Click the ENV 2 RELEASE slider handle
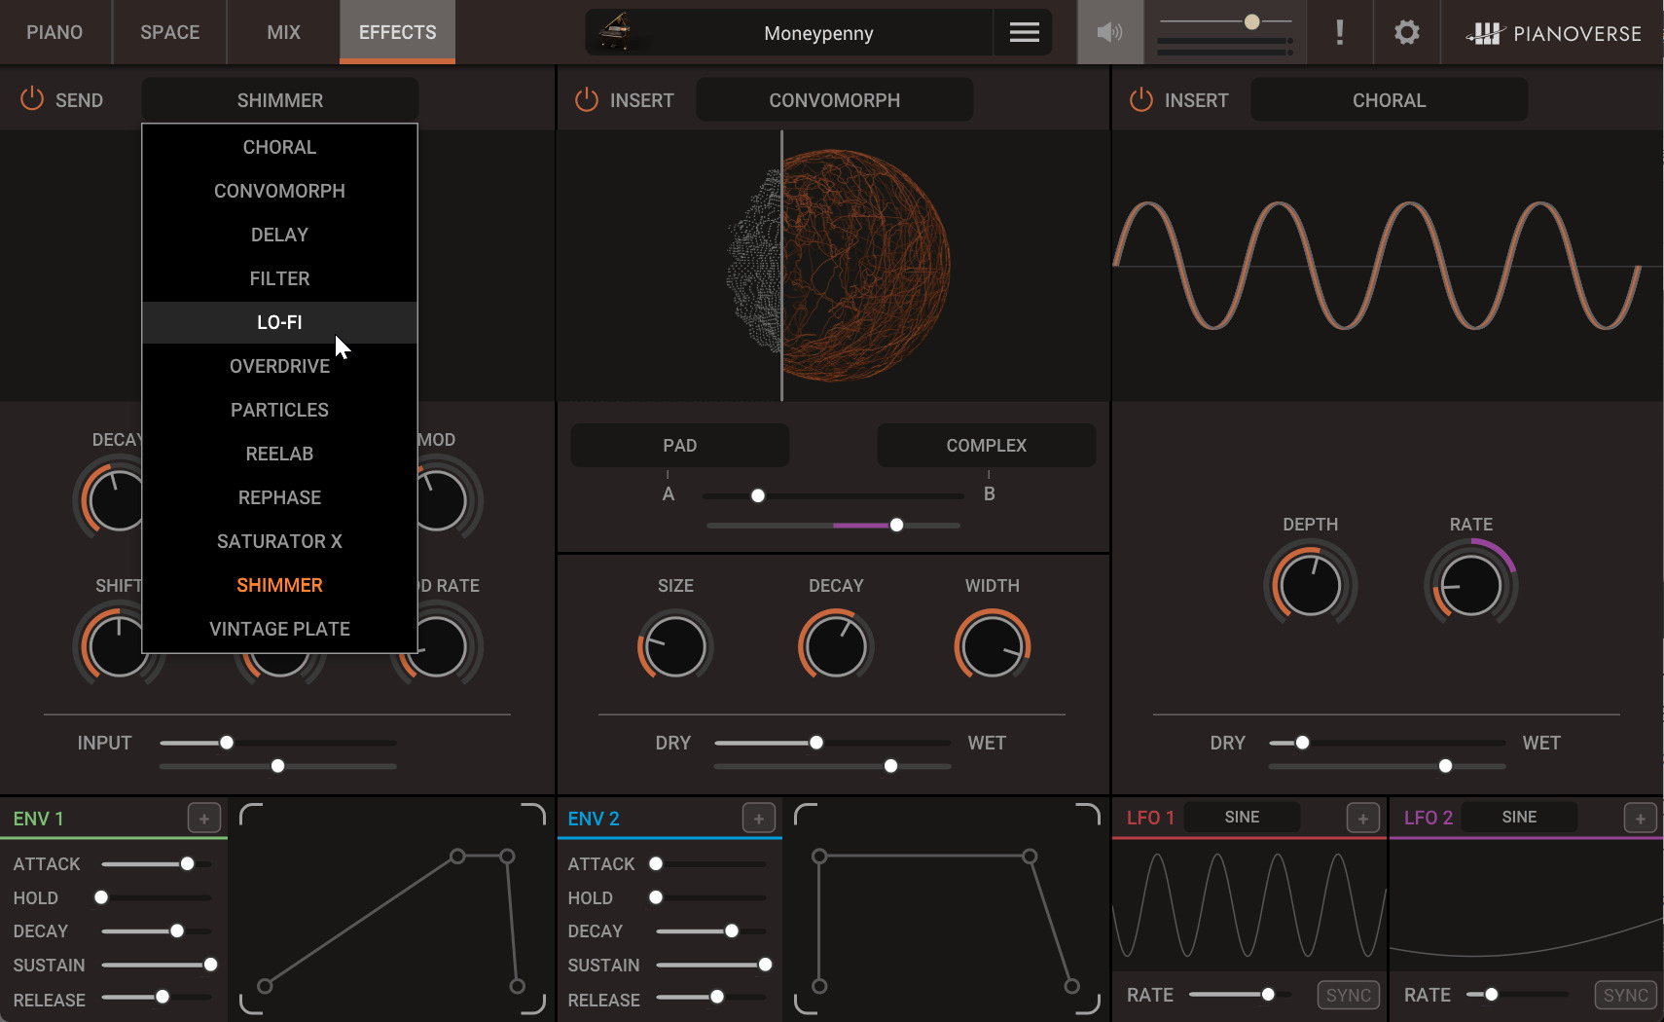Viewport: 1664px width, 1022px height. (717, 997)
